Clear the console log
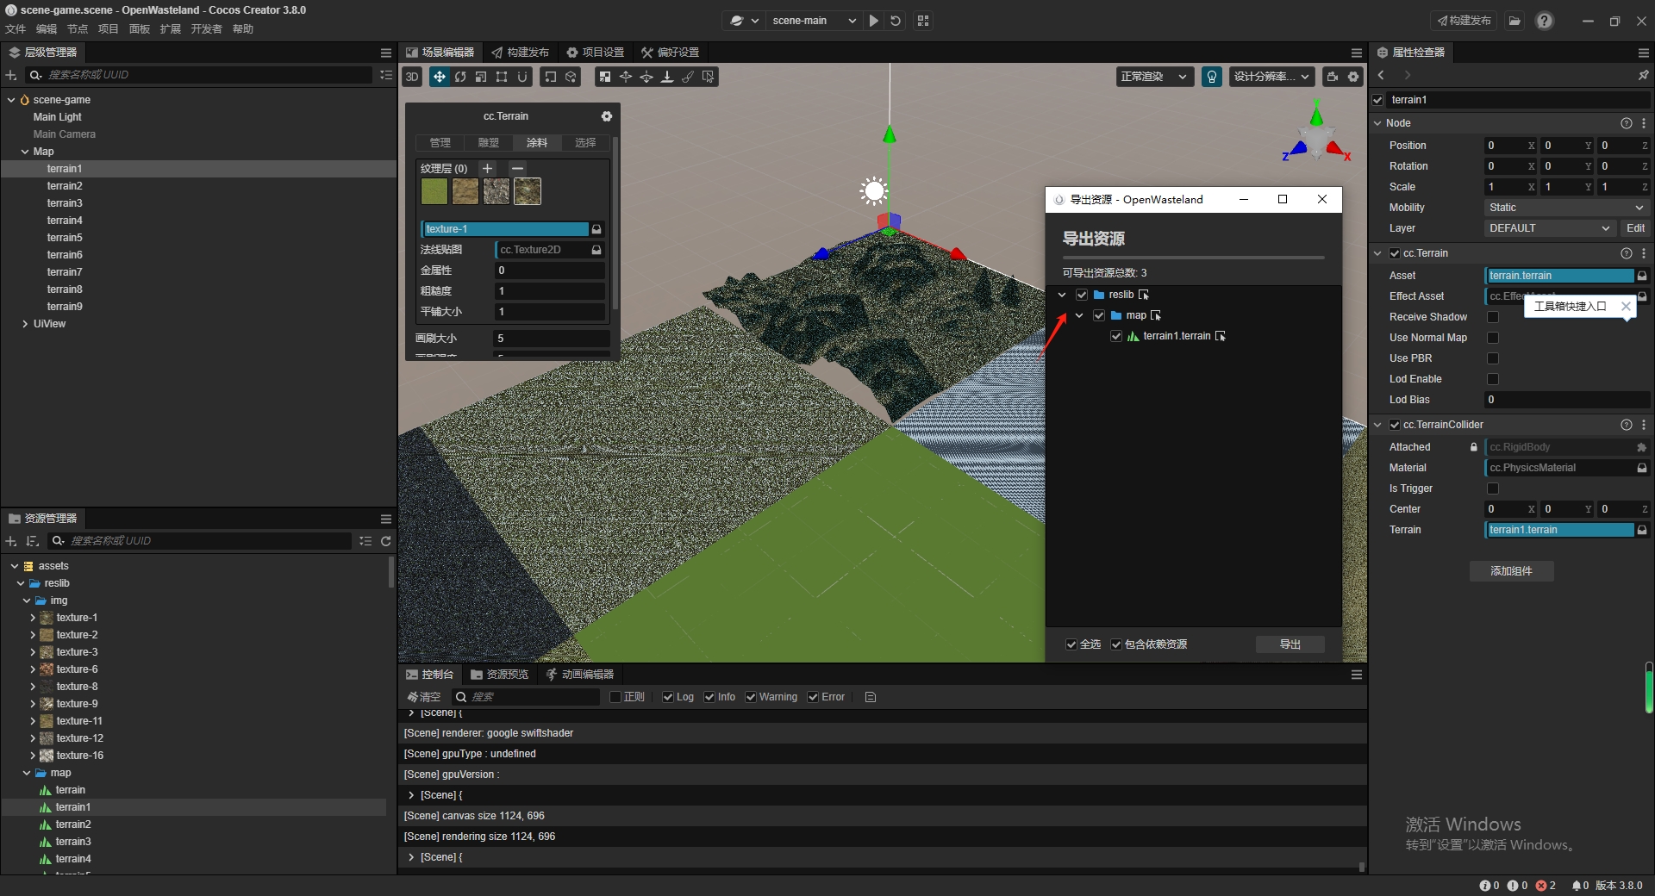The height and width of the screenshot is (896, 1655). pos(424,697)
